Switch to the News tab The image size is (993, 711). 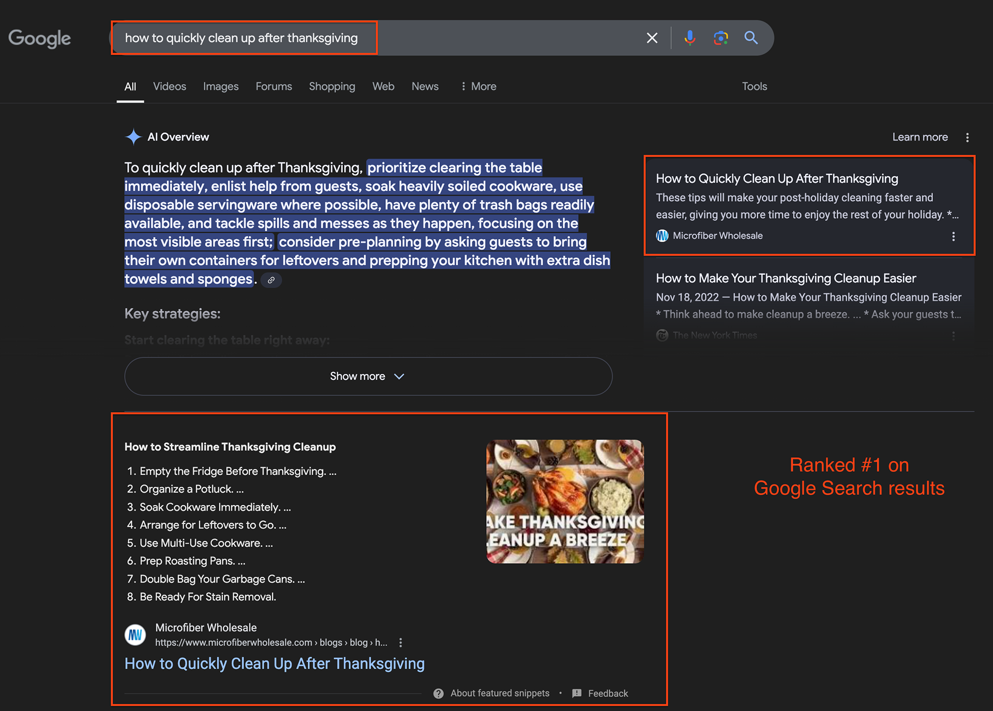pyautogui.click(x=425, y=86)
